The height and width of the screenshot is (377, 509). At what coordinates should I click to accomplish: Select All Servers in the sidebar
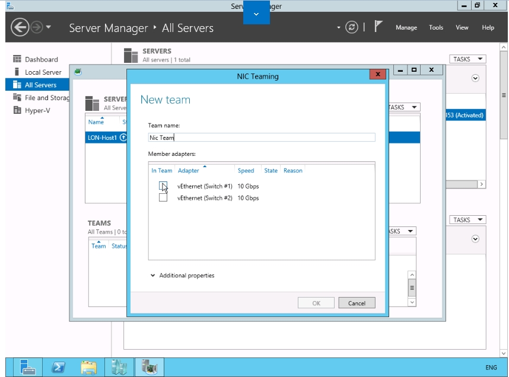[x=37, y=85]
